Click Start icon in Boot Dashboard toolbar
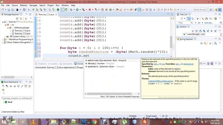This screenshot has width=223, height=125. point(3,86)
